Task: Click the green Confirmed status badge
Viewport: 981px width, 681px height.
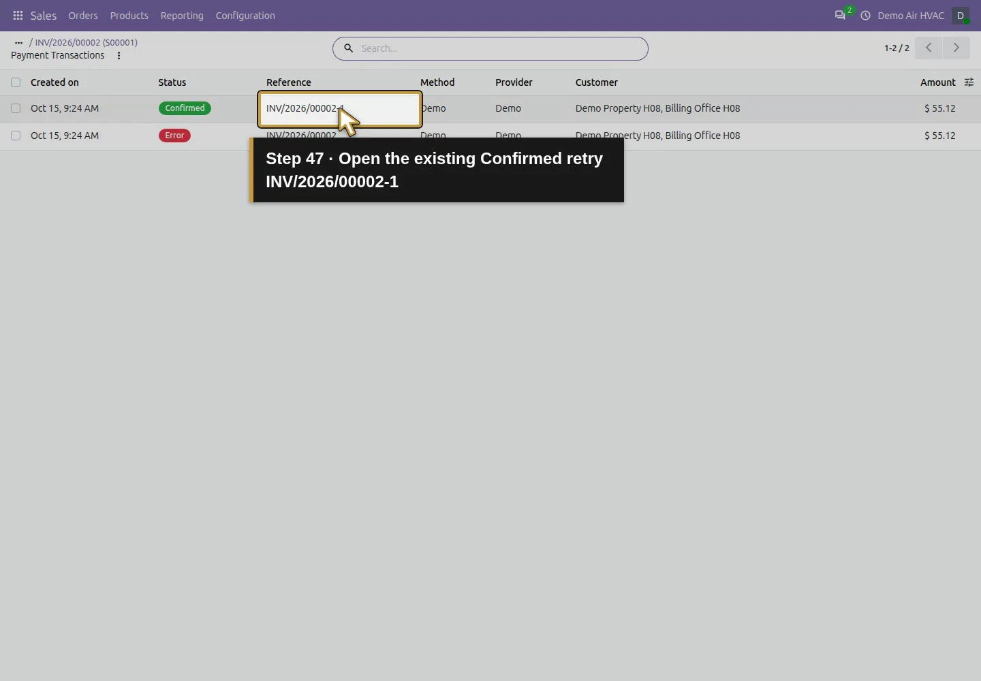Action: (x=185, y=108)
